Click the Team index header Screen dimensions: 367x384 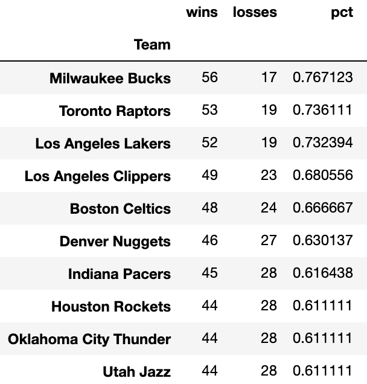pyautogui.click(x=152, y=45)
